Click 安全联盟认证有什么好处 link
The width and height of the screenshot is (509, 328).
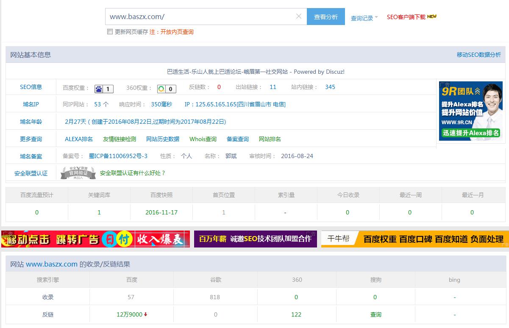pyautogui.click(x=133, y=173)
